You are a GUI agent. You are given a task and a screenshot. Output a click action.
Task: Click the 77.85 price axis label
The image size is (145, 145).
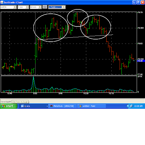tap(140, 75)
